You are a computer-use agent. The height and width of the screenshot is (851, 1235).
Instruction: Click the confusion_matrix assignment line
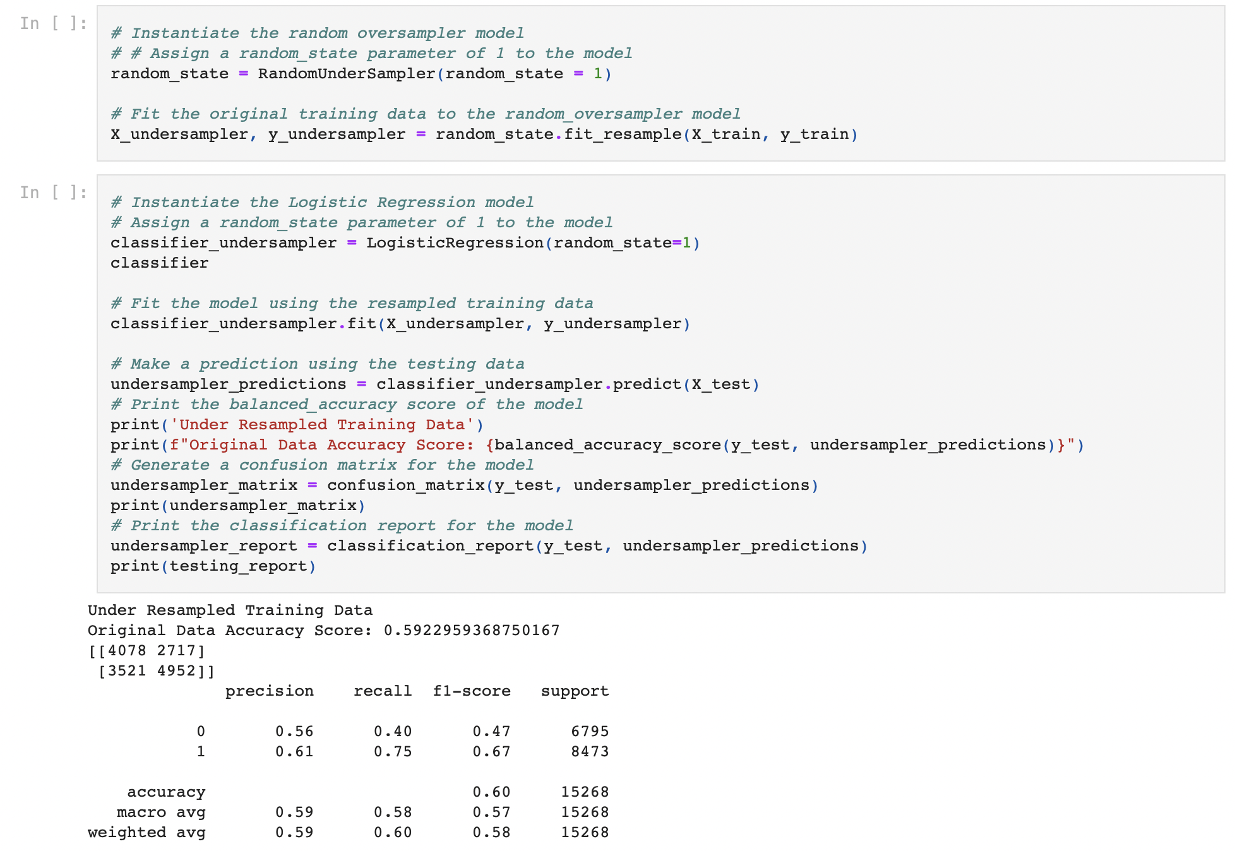coord(464,485)
